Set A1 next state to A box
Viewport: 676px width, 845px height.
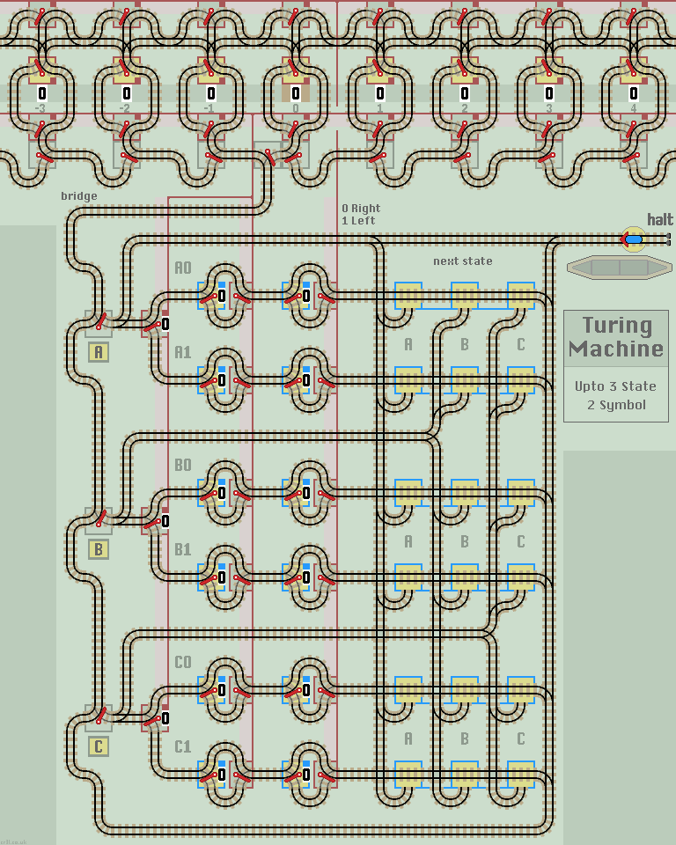(408, 380)
